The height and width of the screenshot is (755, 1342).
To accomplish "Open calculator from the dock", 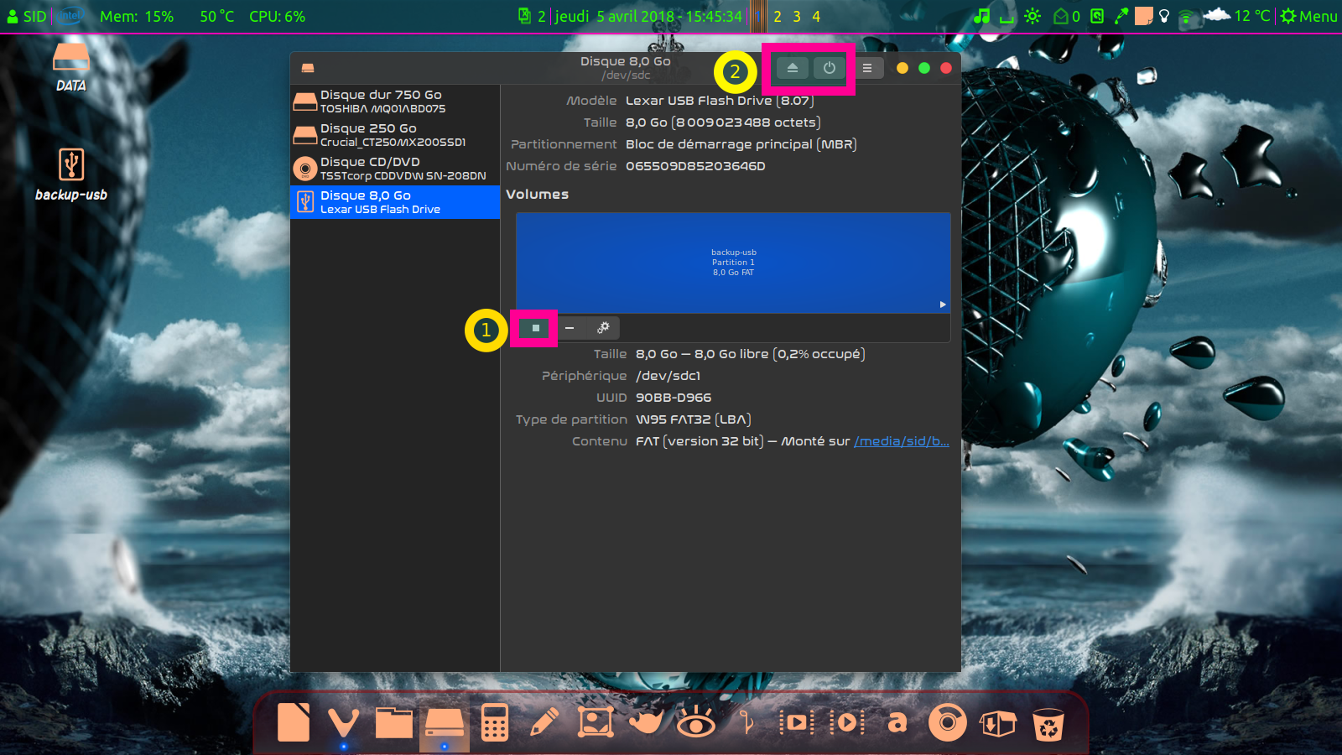I will [495, 722].
